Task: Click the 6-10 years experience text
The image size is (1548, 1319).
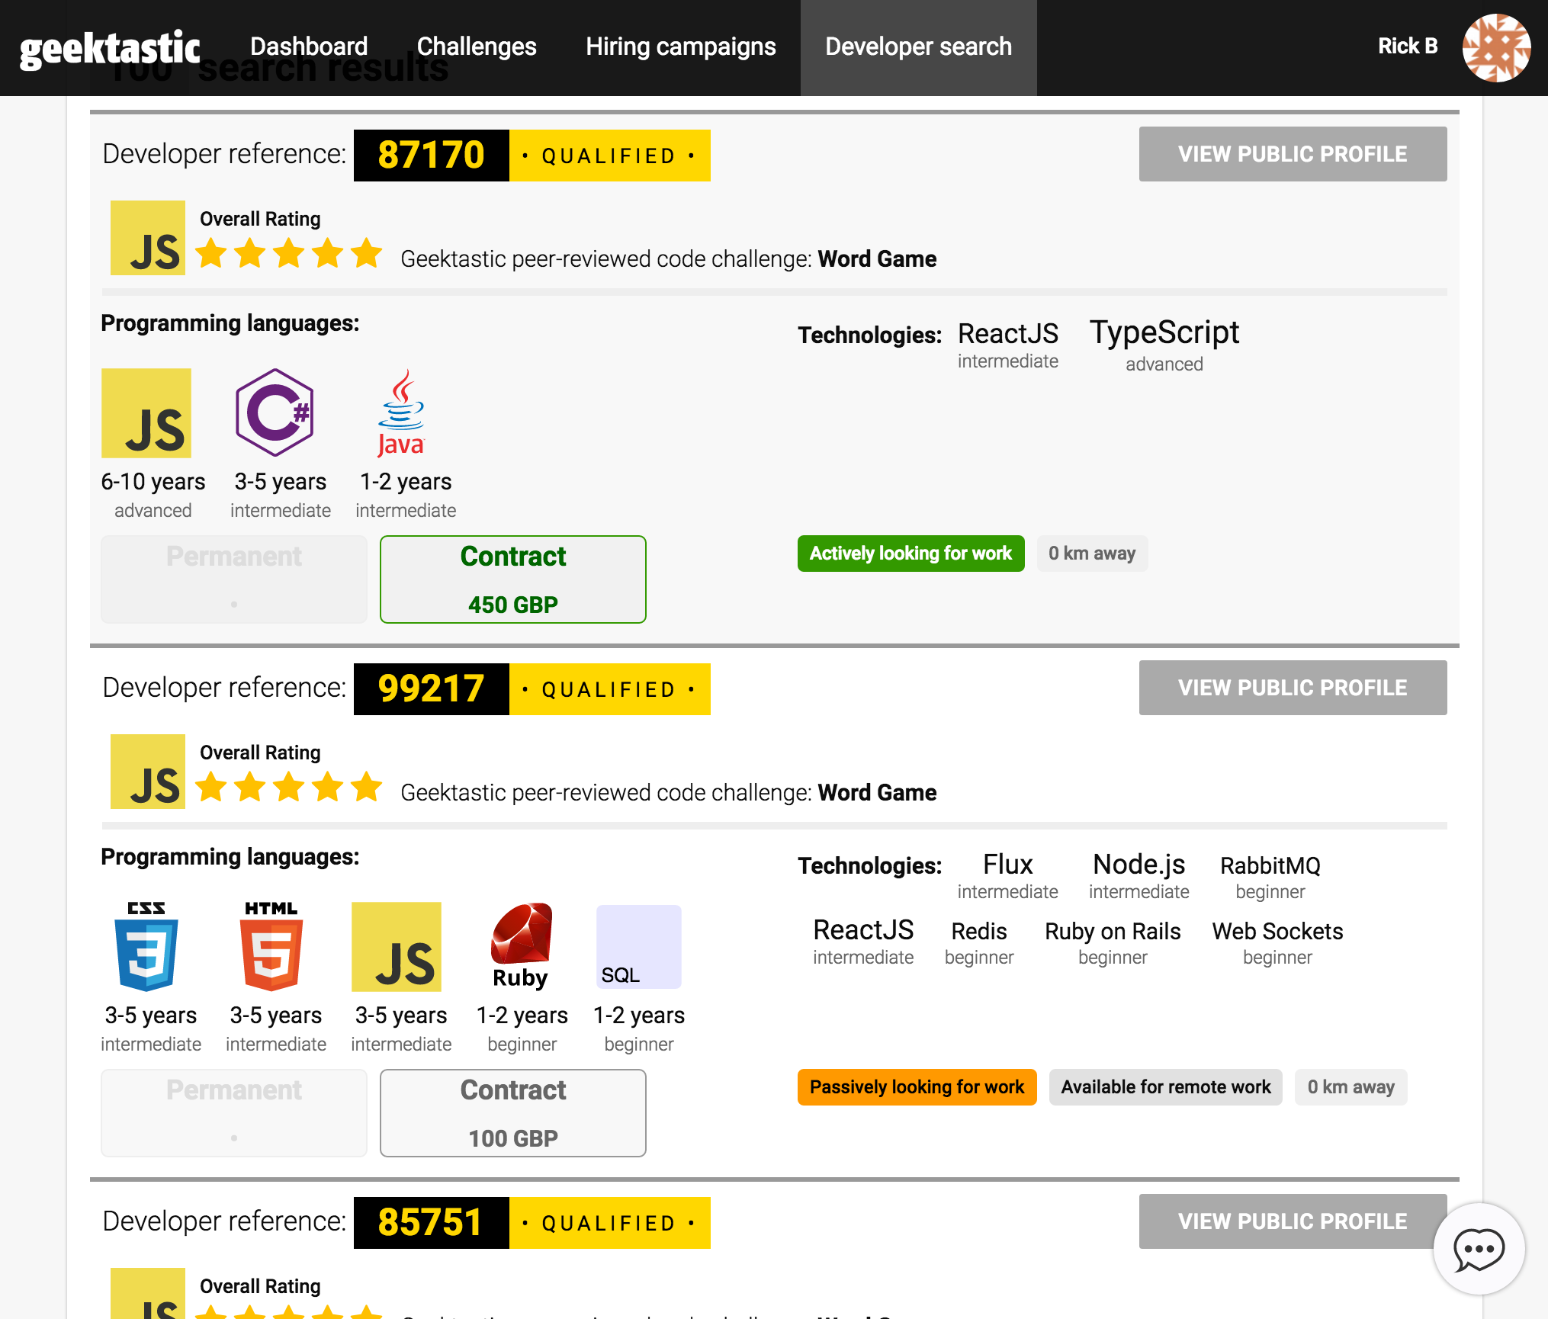Action: [153, 482]
